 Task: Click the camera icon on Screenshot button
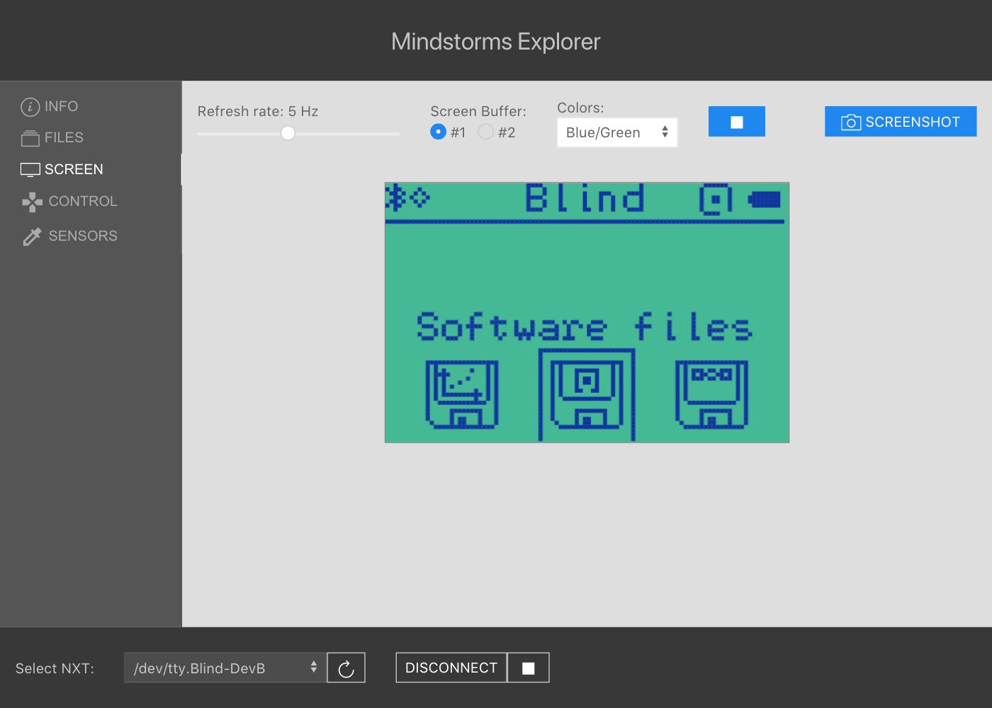click(851, 122)
